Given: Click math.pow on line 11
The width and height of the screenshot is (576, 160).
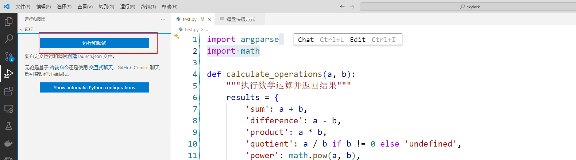Looking at the screenshot, I should point(308,155).
